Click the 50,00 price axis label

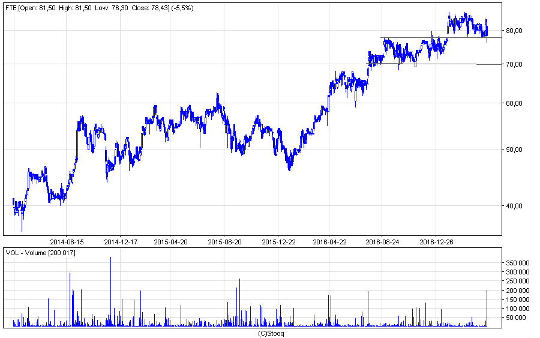click(514, 149)
